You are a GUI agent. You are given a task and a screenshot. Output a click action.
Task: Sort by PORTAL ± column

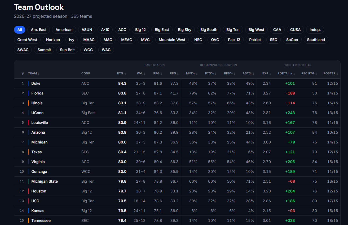coord(286,73)
